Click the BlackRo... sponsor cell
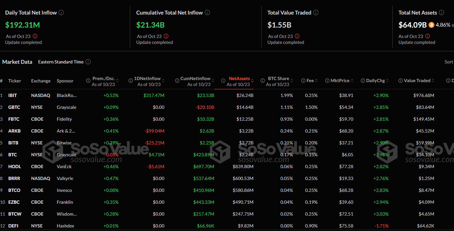Screen dimensions: 454x231 point(67,95)
